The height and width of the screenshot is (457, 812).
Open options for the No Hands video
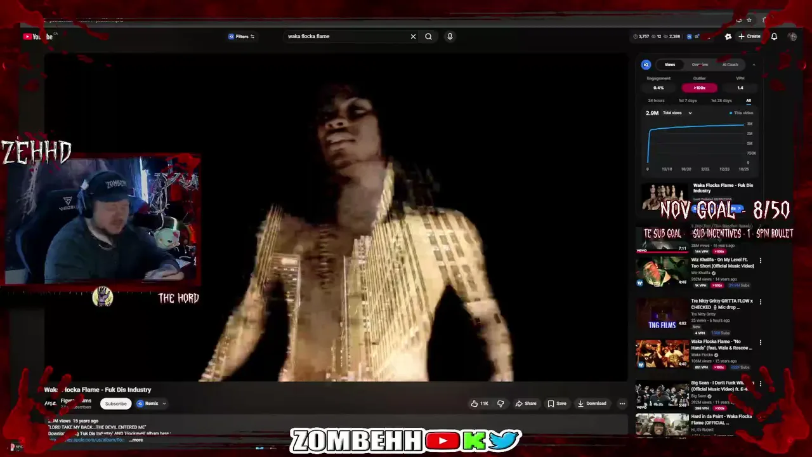coord(760,343)
